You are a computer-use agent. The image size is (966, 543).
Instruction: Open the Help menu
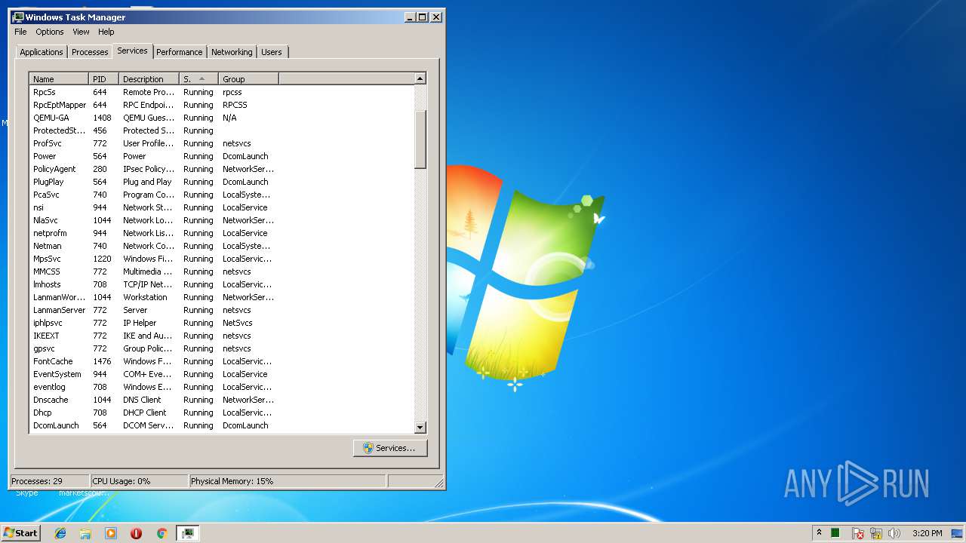(x=106, y=32)
